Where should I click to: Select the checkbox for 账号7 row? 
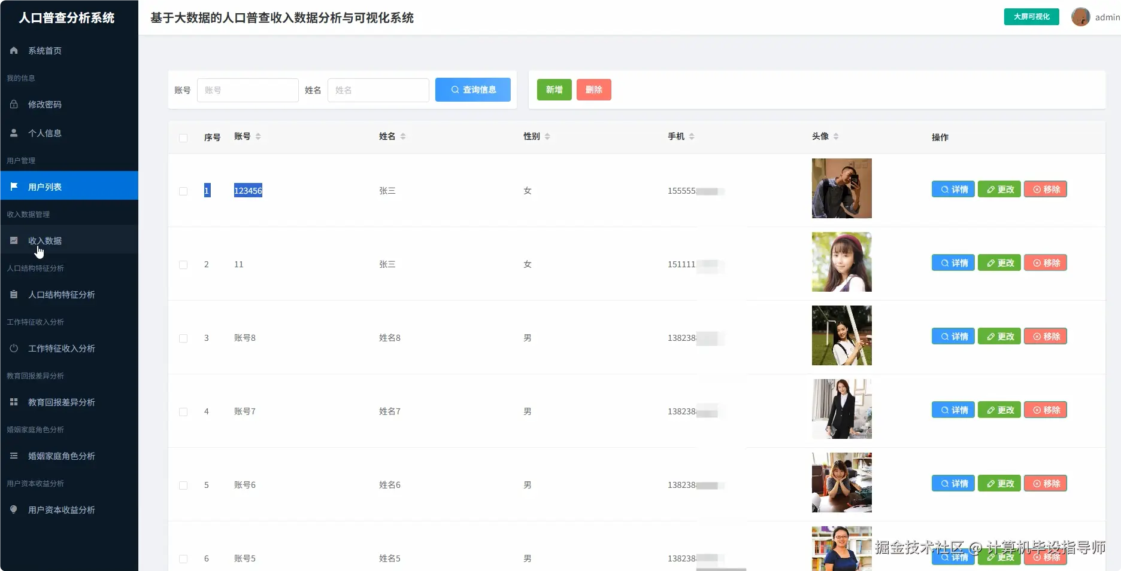[183, 412]
